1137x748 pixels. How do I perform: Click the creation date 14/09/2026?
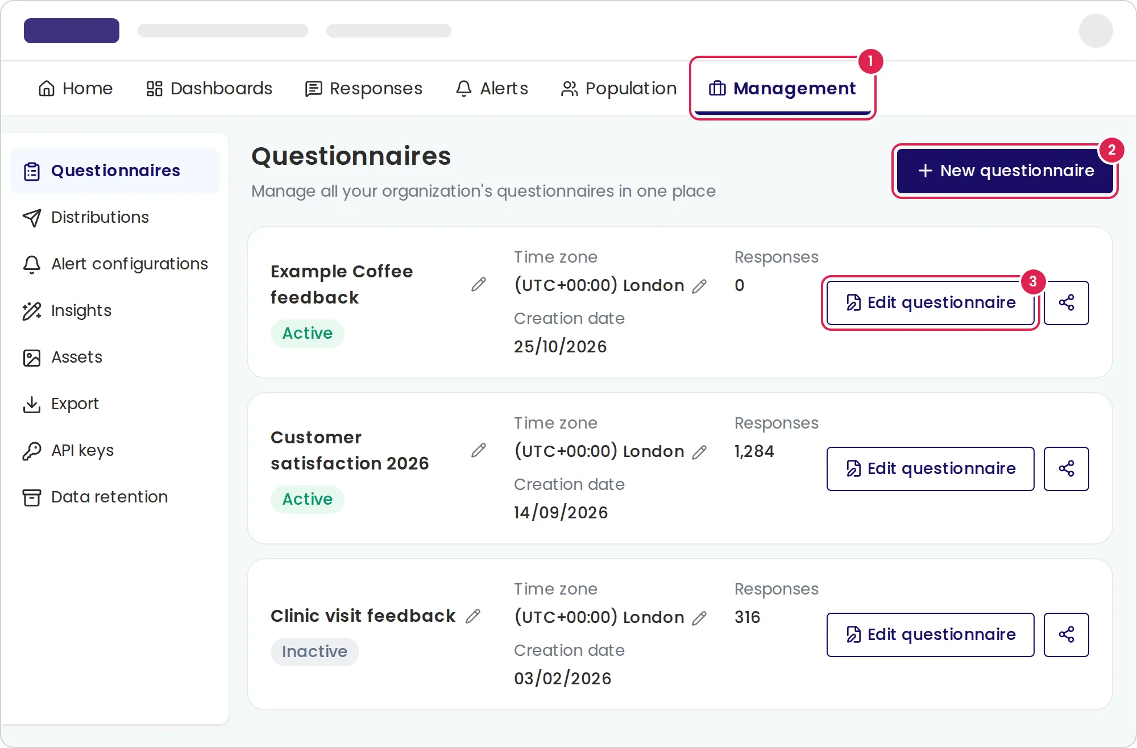561,512
